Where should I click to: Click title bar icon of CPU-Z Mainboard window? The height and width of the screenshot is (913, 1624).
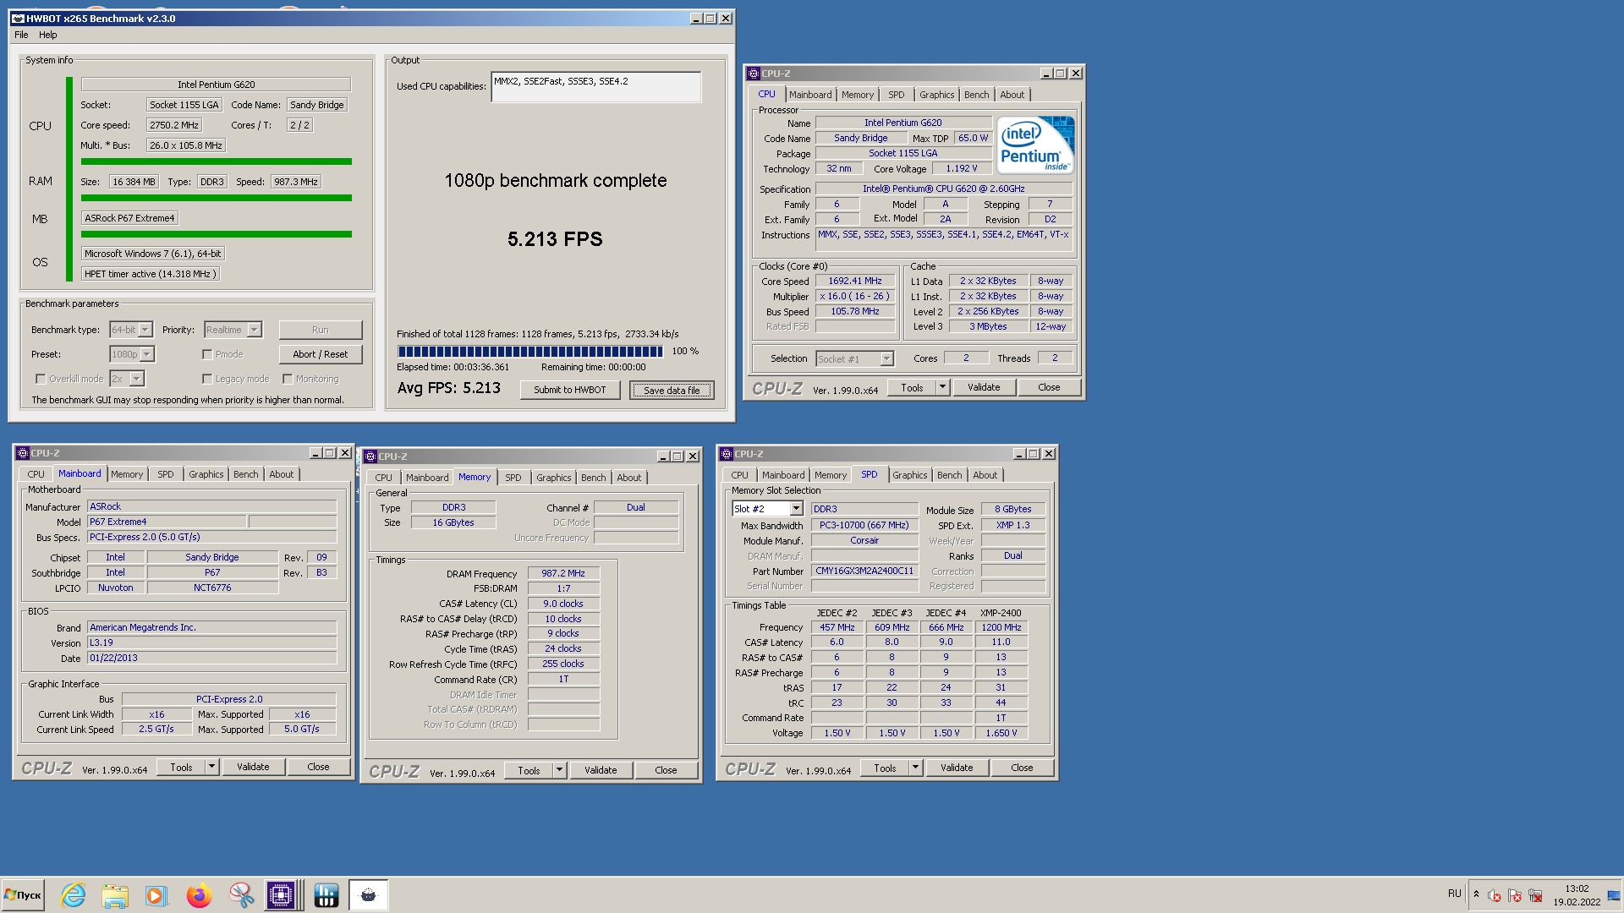(x=23, y=453)
